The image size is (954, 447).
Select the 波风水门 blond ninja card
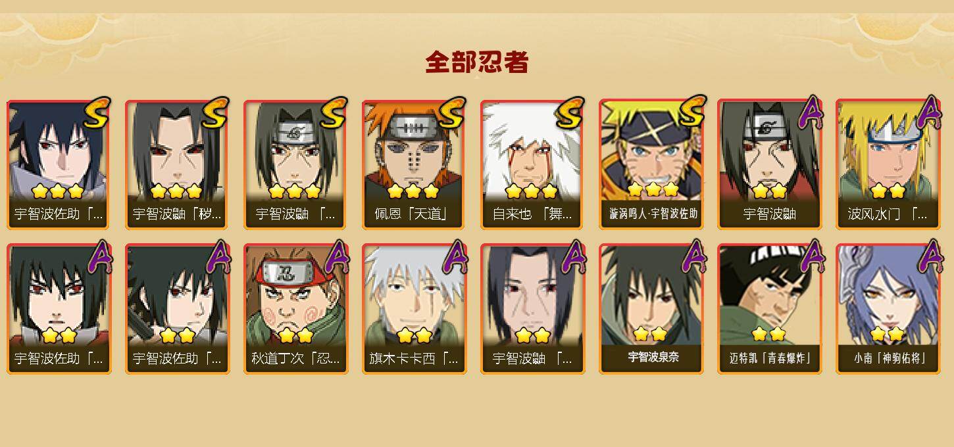tap(888, 164)
